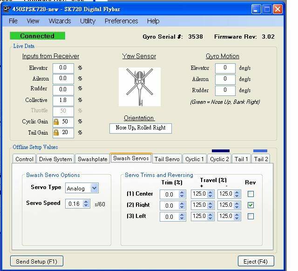Switch to the Tail Servo tab
This screenshot has height=271, width=298.
tap(167, 159)
